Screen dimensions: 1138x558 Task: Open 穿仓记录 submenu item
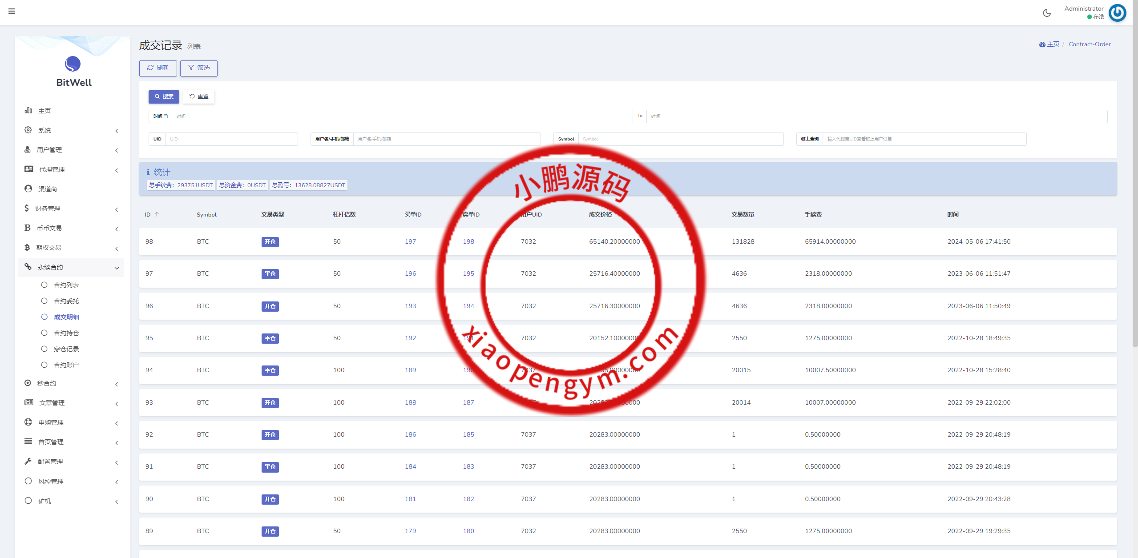tap(66, 349)
